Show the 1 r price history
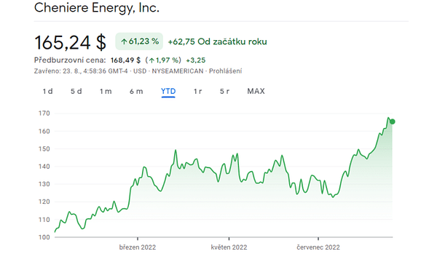Image resolution: width=437 pixels, height=262 pixels. [198, 91]
